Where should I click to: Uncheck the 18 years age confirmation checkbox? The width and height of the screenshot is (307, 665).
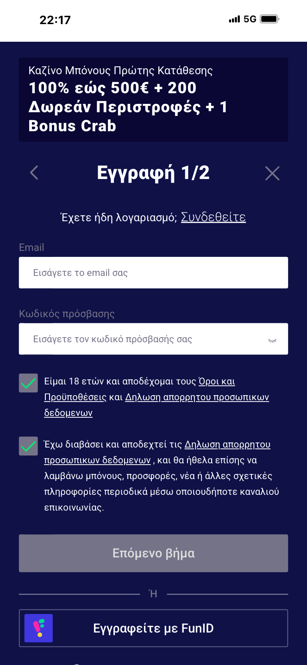(28, 383)
